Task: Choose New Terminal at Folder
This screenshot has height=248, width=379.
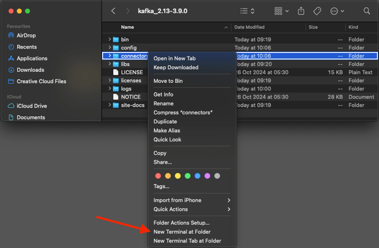Action: click(x=182, y=231)
